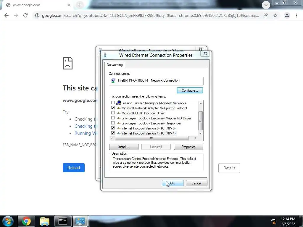Reload the page with Chrome's refresh icon
The width and height of the screenshot is (303, 227).
point(25,15)
